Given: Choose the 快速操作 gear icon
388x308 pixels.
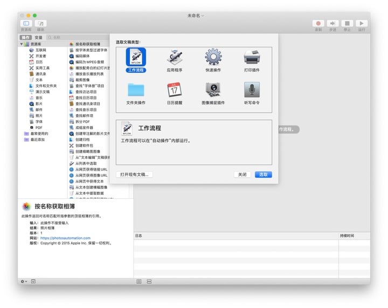Looking at the screenshot, I should [x=213, y=58].
